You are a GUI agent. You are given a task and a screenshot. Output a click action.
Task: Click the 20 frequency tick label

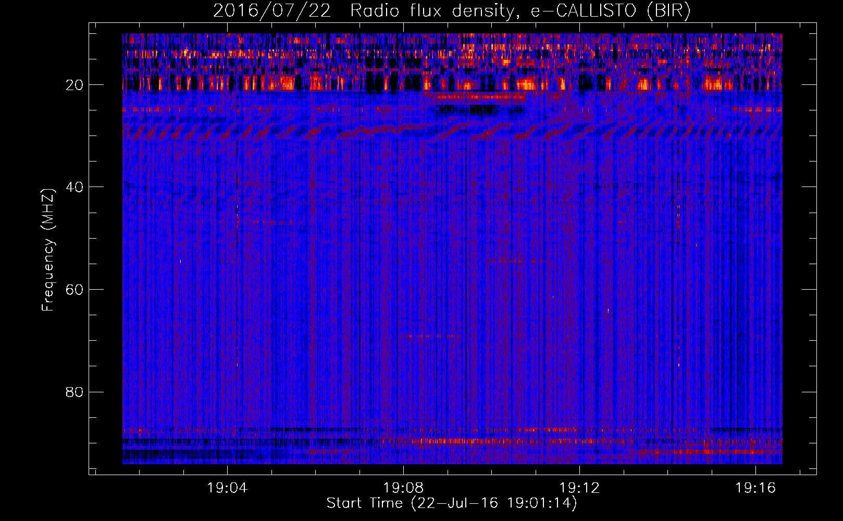click(x=75, y=85)
